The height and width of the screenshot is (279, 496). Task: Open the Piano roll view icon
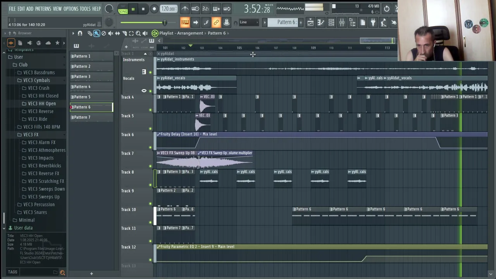click(x=321, y=23)
